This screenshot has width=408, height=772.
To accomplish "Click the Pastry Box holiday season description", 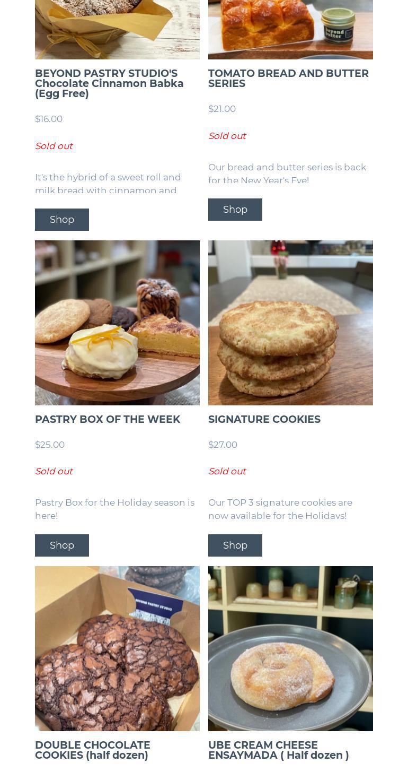I will (114, 509).
